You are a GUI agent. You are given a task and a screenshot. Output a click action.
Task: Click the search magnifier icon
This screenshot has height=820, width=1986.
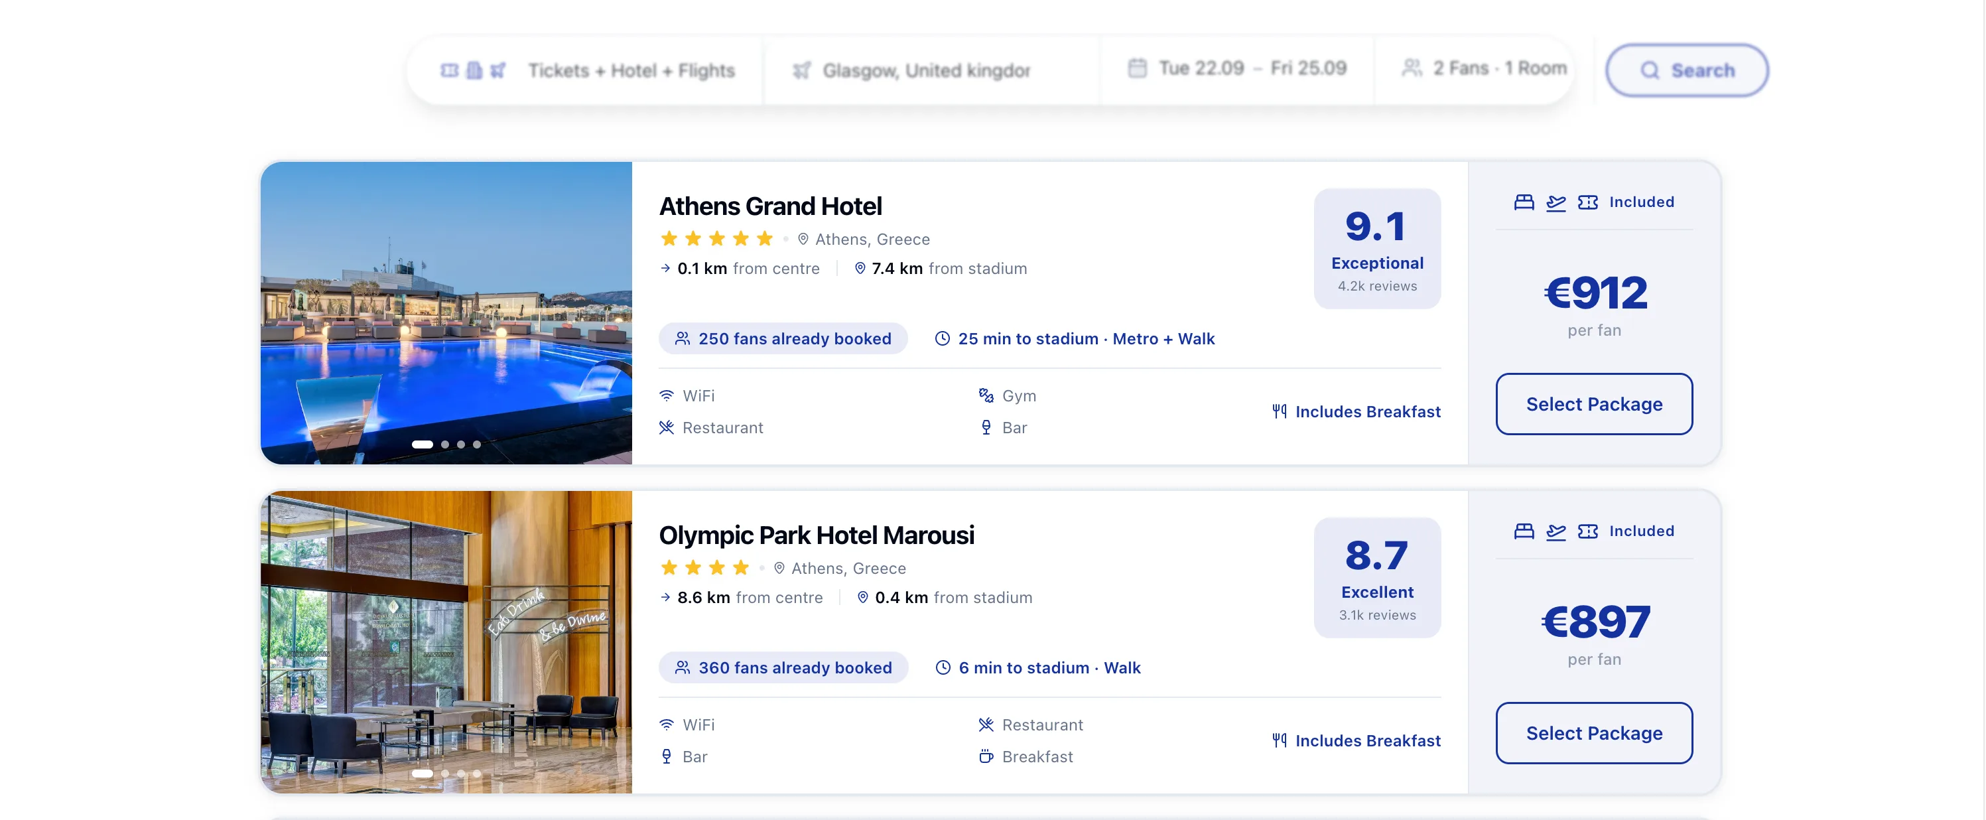point(1649,70)
